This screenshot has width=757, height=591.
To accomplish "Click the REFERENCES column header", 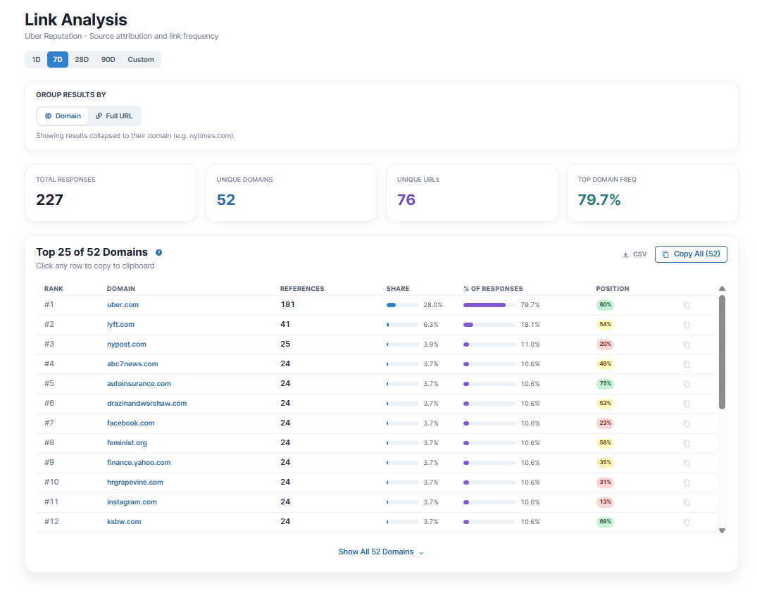I will click(x=302, y=289).
